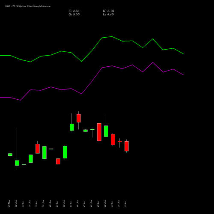Select the last red candle for 25 Jun
Viewport: 214px width, 214px height.
127,146
